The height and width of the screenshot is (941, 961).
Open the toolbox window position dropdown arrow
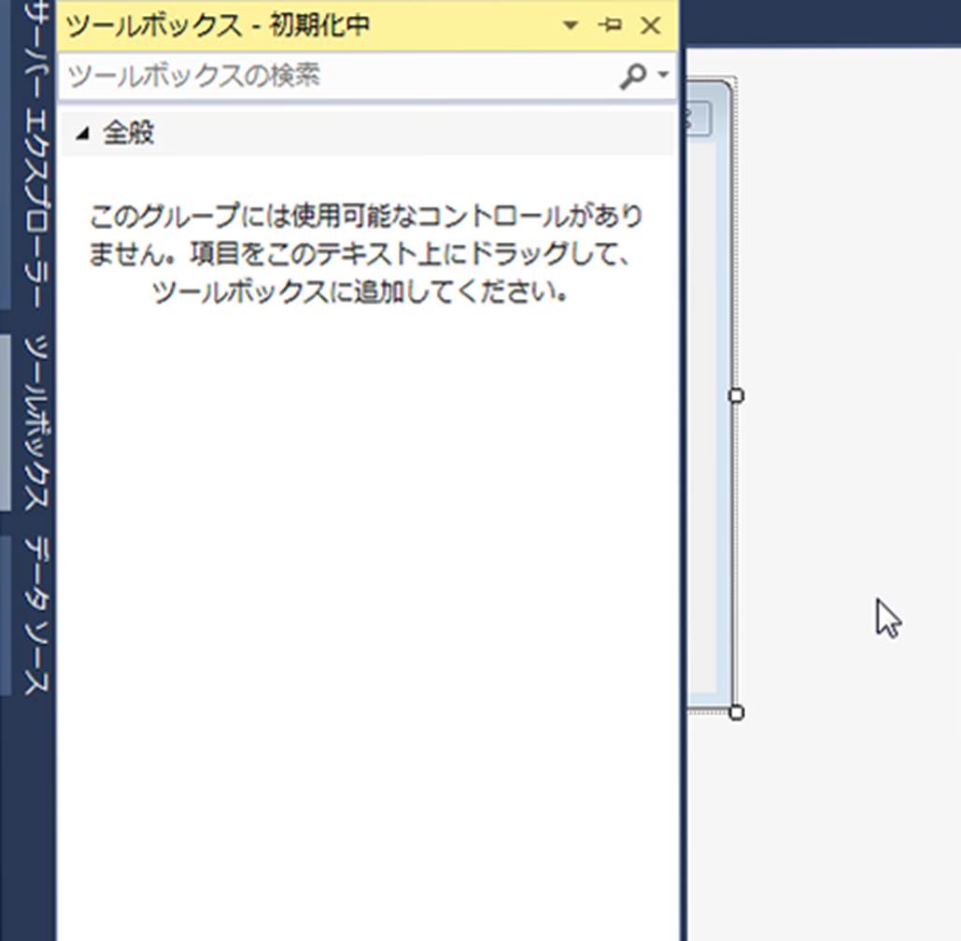(x=571, y=26)
